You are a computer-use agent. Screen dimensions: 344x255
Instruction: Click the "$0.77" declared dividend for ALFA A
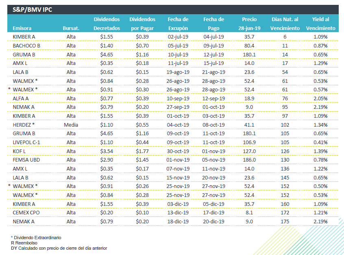pyautogui.click(x=107, y=99)
